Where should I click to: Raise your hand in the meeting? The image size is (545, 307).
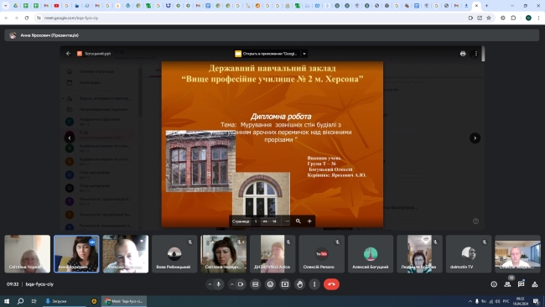pos(299,284)
